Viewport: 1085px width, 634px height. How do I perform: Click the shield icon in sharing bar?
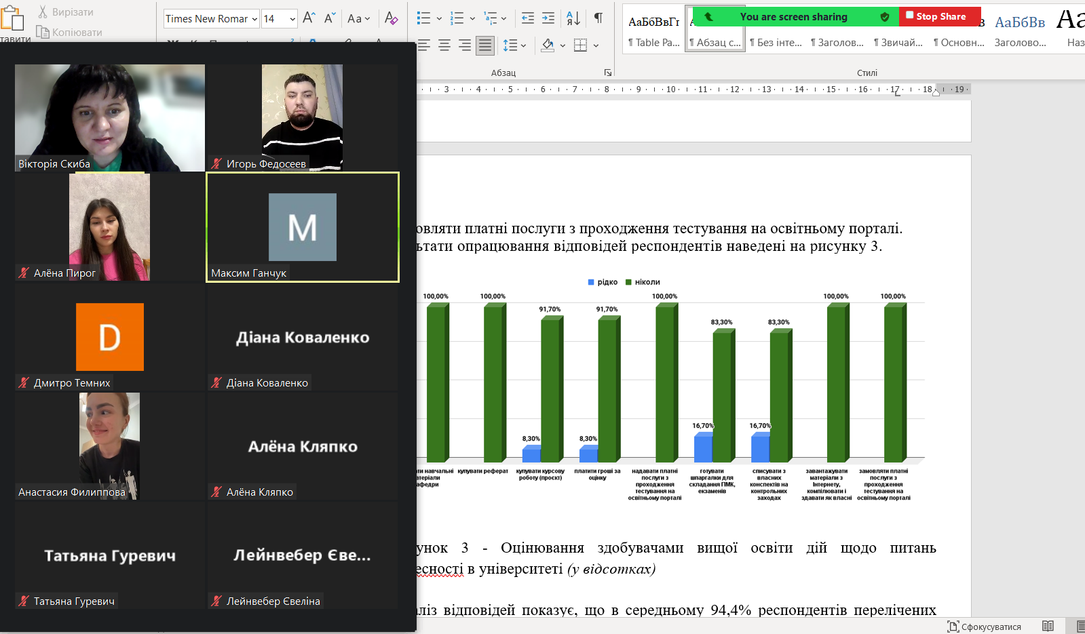pos(884,17)
